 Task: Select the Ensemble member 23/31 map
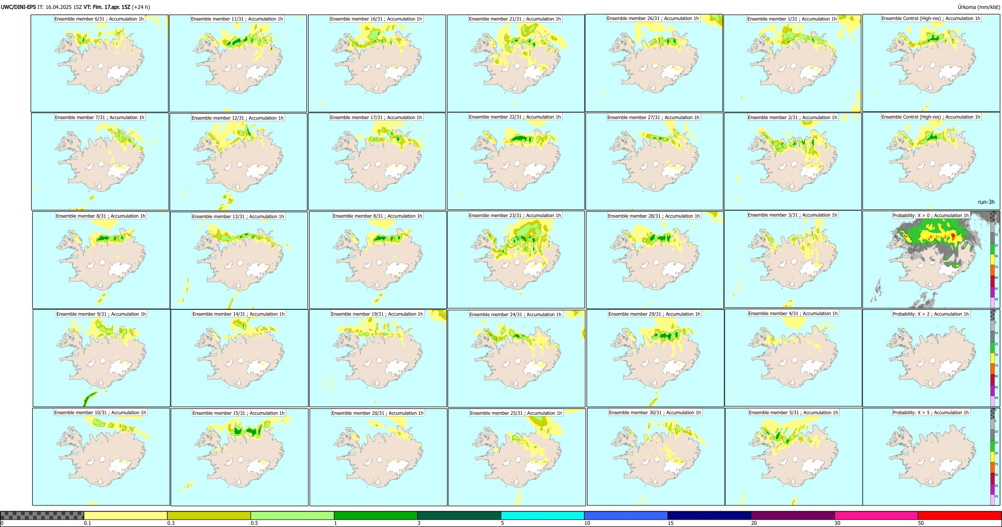pos(516,260)
